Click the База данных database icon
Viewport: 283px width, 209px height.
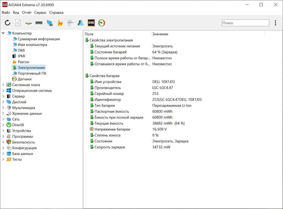click(x=9, y=153)
